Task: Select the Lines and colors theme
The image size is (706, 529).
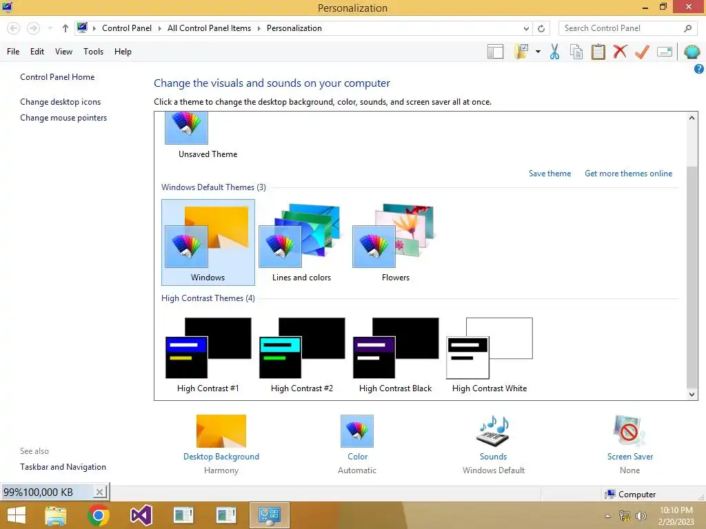Action: coord(302,242)
